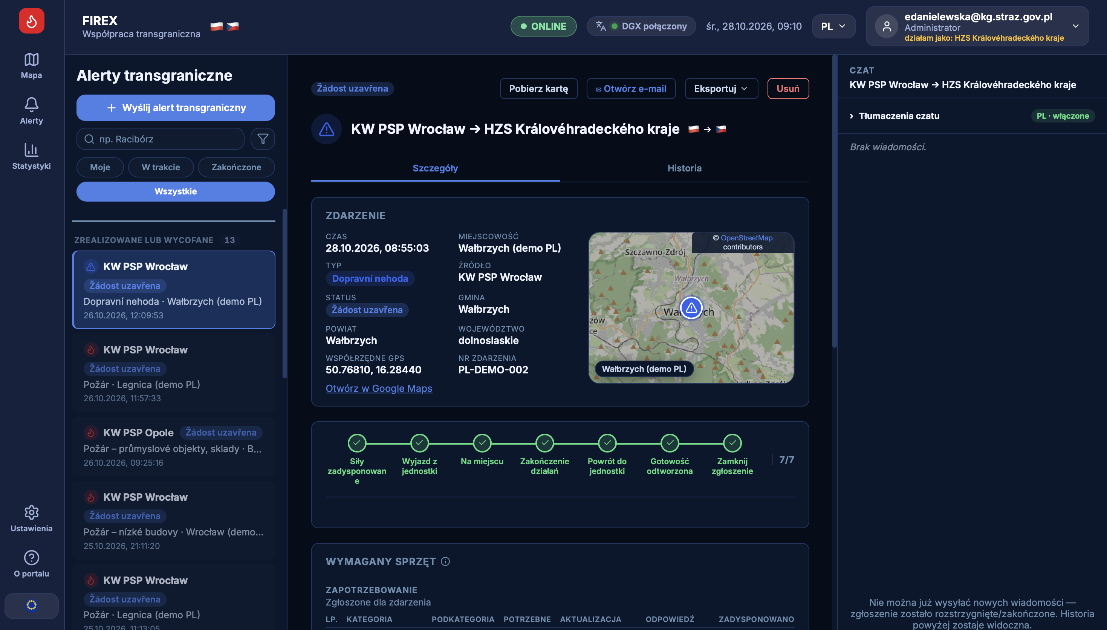This screenshot has width=1107, height=630.
Task: Select KW PSP Opole alert card
Action: coord(173,447)
